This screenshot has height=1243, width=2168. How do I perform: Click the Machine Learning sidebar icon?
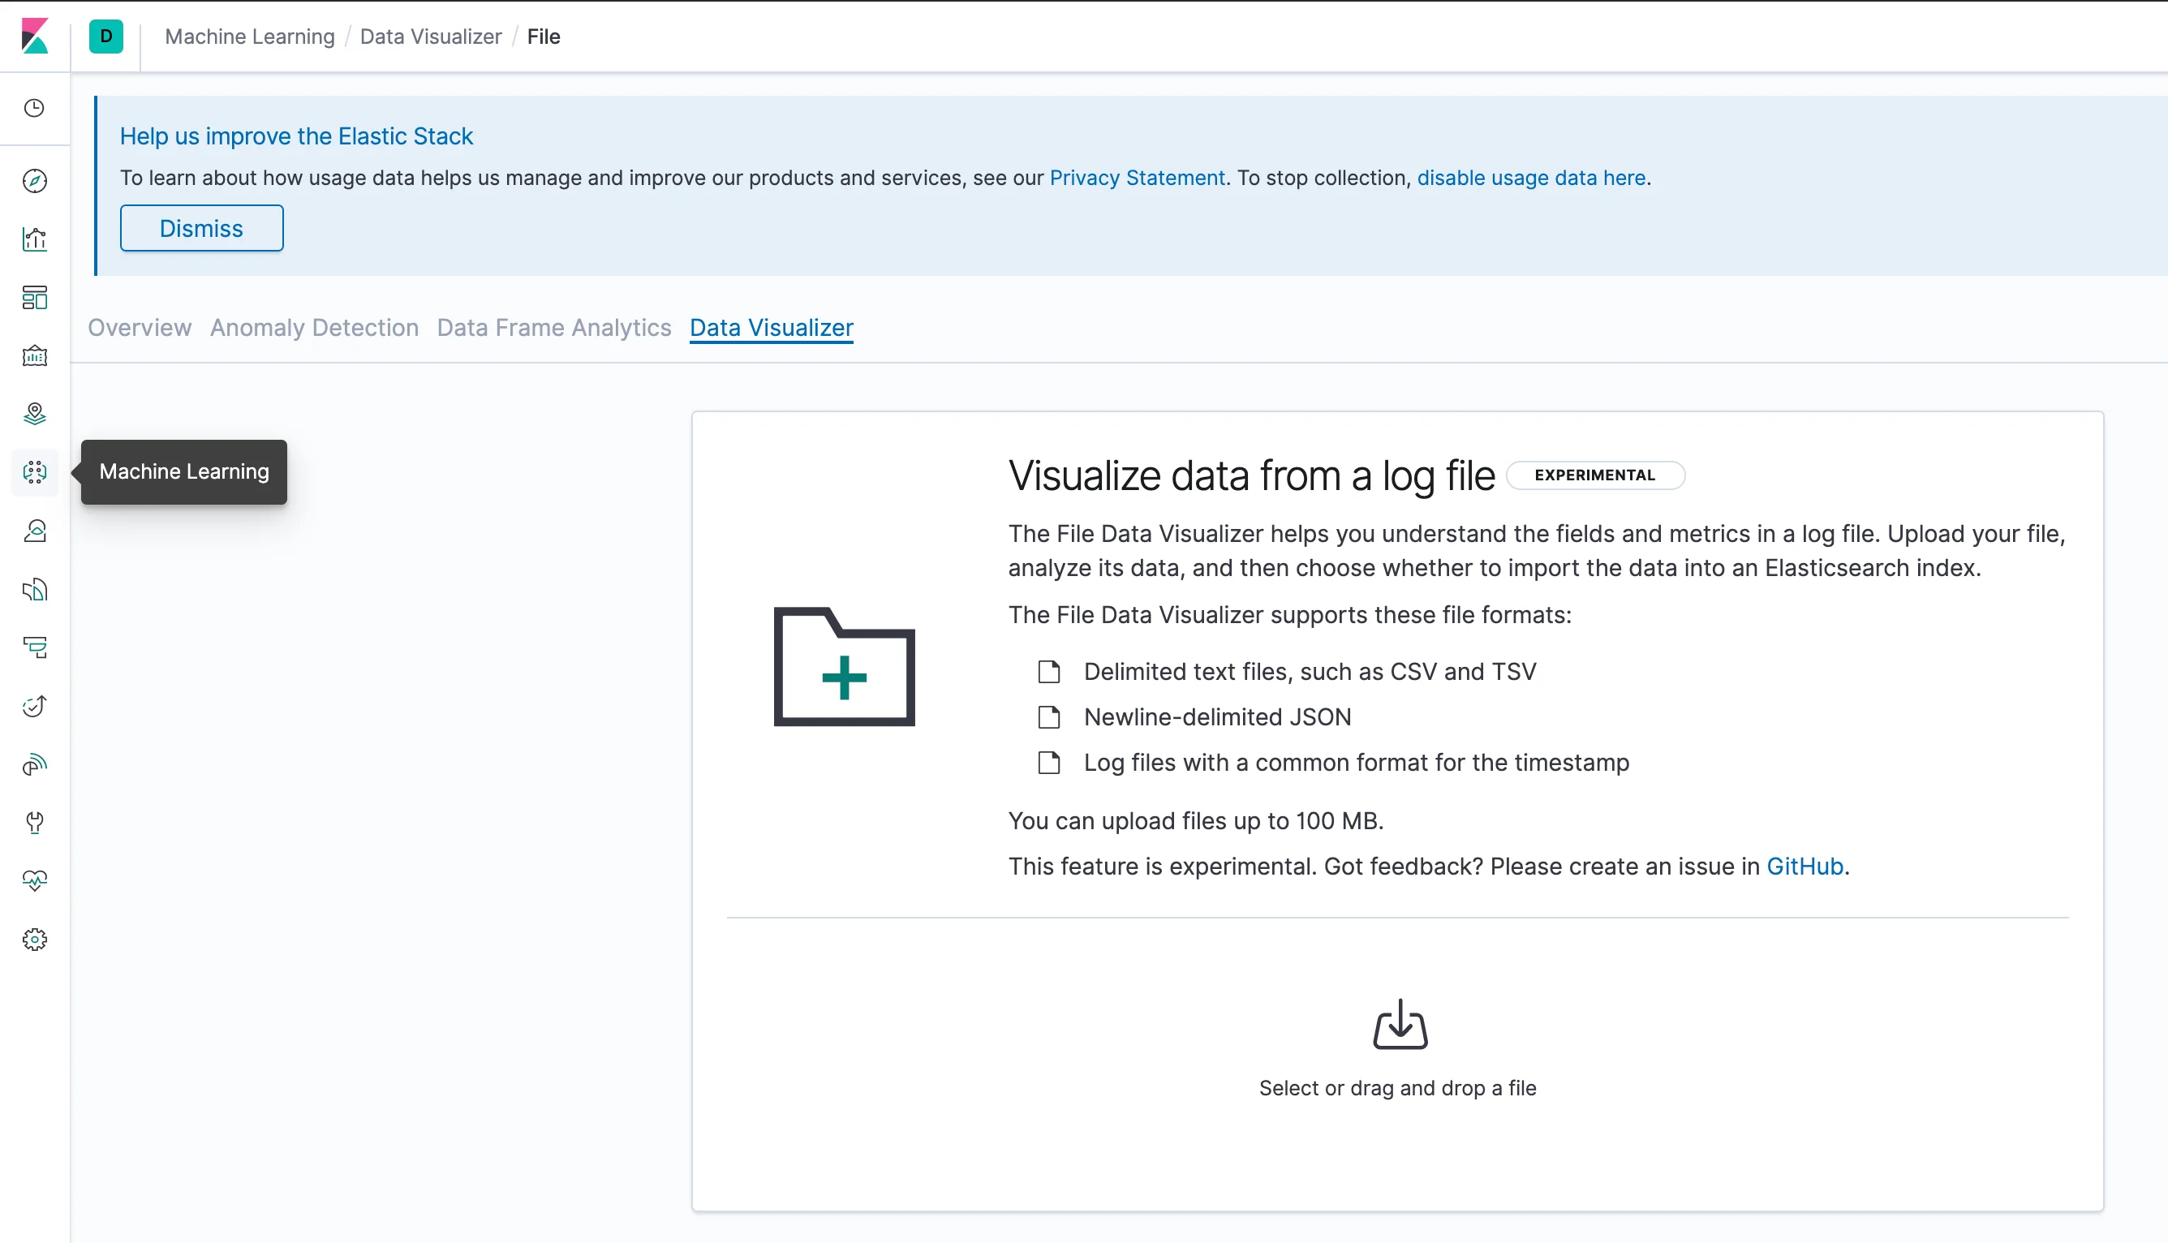tap(35, 472)
